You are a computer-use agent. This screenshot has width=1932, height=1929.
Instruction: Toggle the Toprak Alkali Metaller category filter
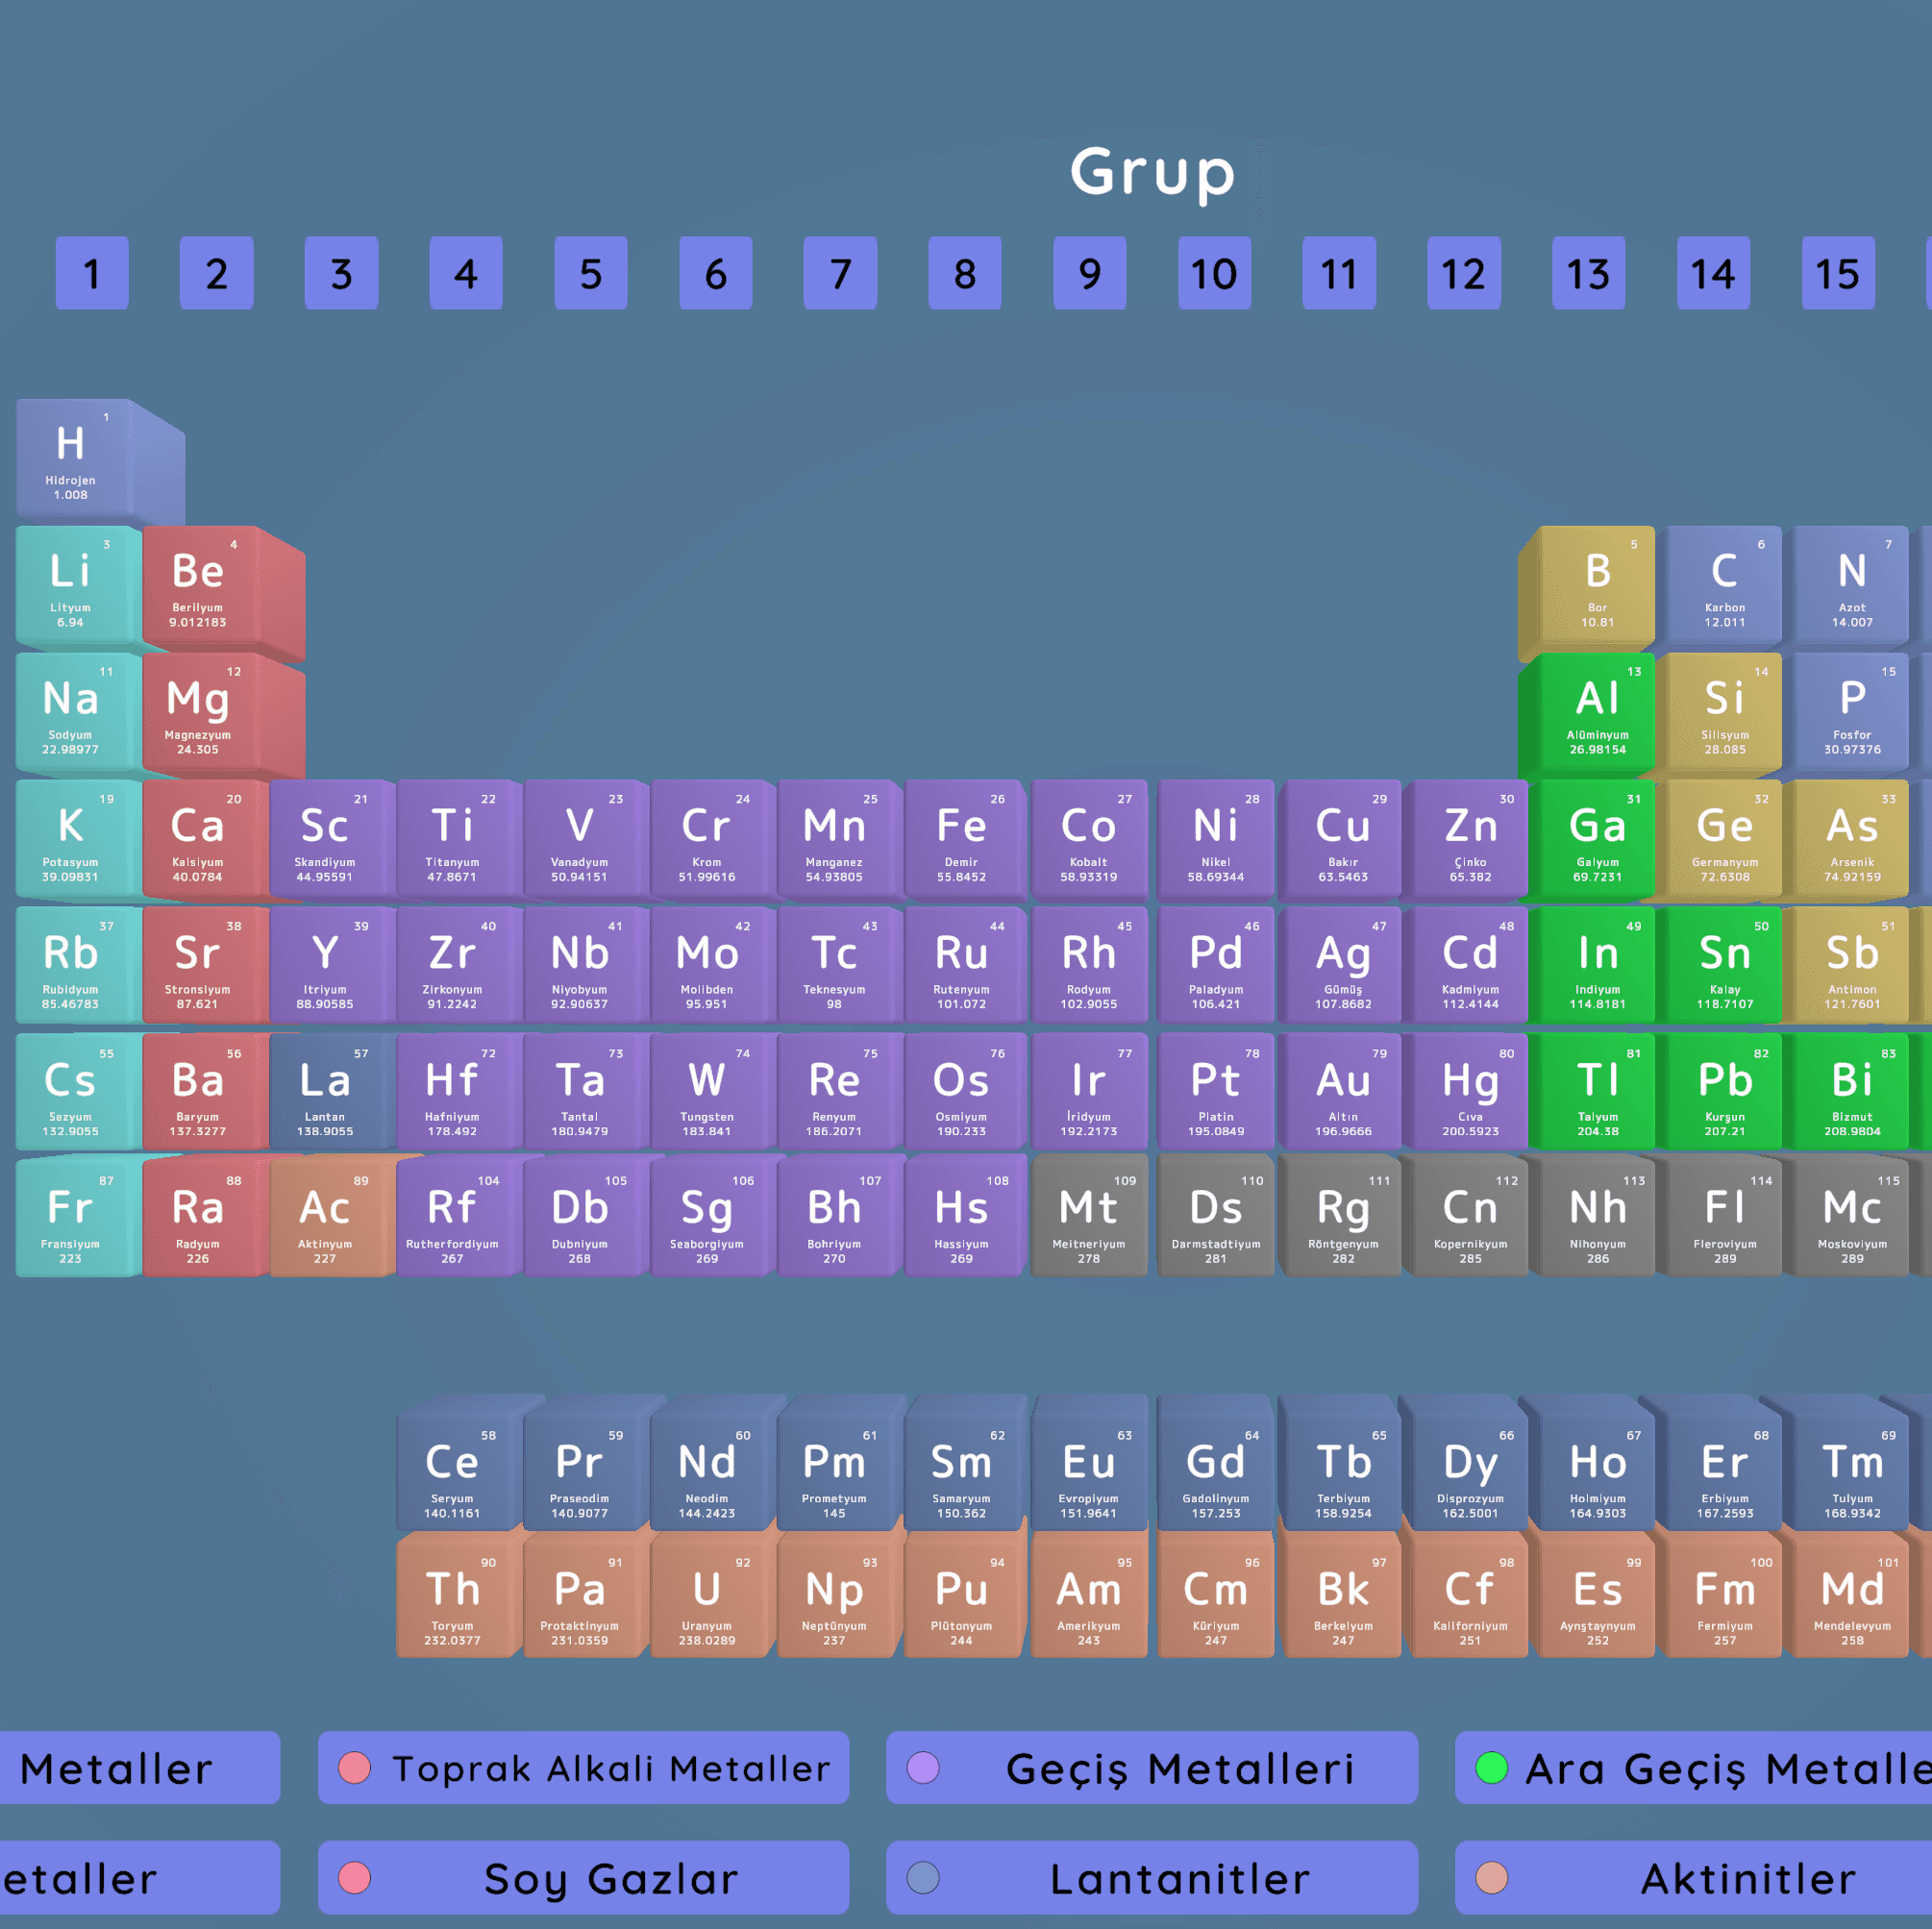click(x=584, y=1768)
